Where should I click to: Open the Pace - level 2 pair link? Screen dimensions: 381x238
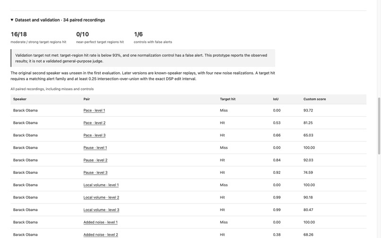(94, 123)
